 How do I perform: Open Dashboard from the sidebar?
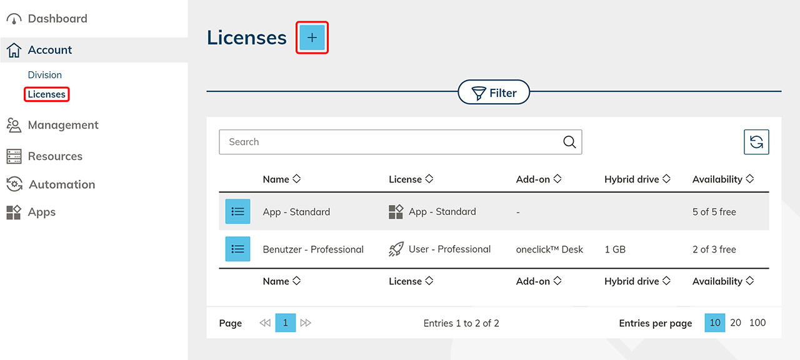(57, 19)
